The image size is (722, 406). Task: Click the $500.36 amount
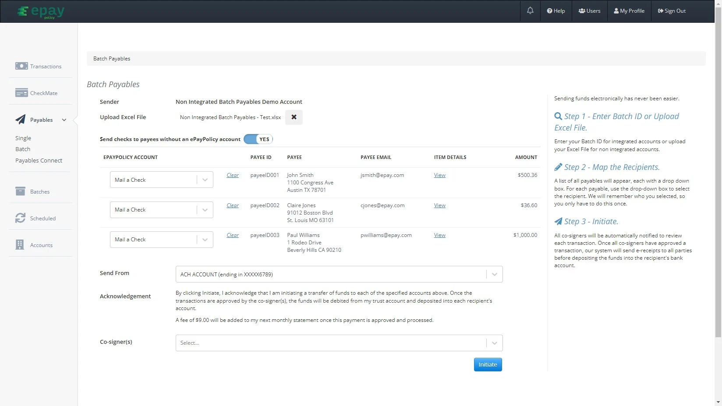click(527, 175)
